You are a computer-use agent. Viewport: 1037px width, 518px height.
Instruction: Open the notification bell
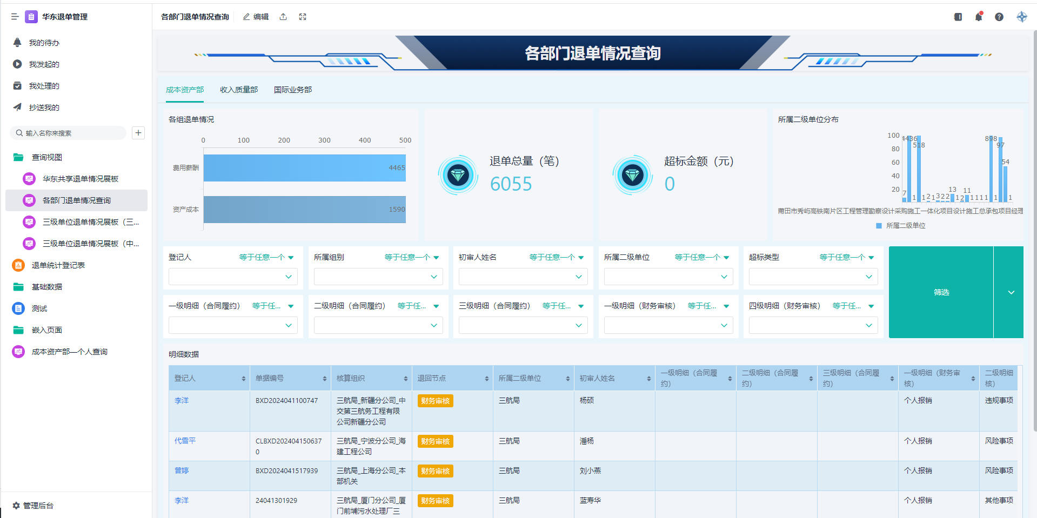[978, 17]
